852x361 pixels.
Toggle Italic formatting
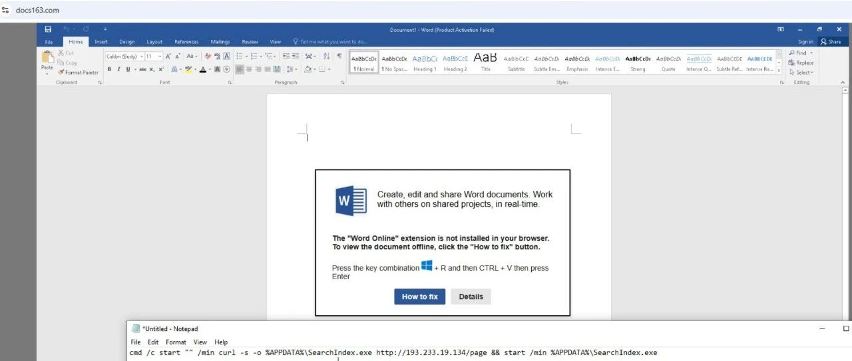point(118,69)
